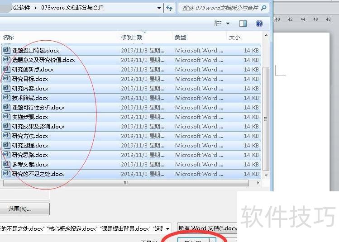
Task: Open the blue help icon
Action: (259, 24)
